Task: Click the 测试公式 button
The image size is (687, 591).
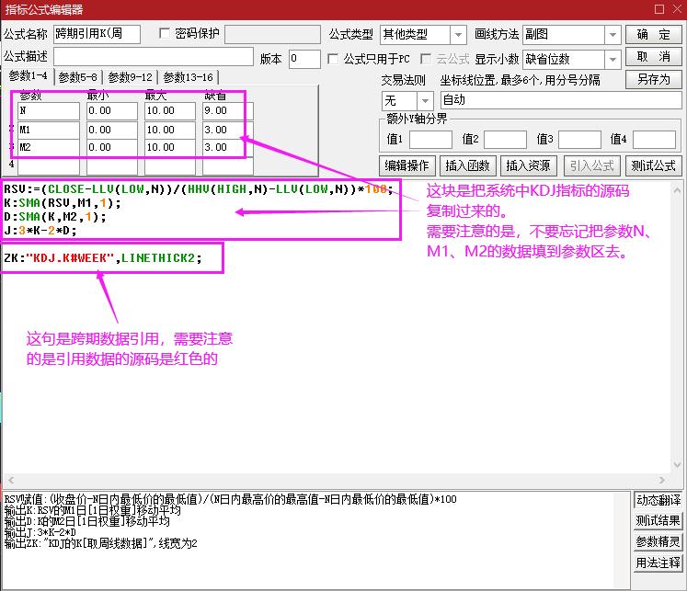Action: coord(653,165)
